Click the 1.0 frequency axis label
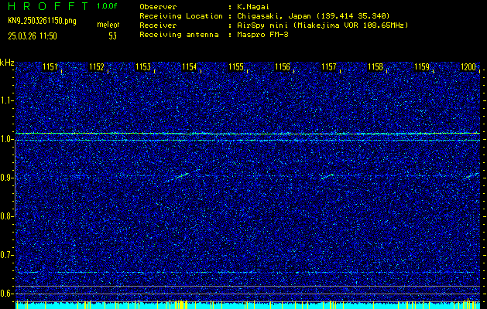Screen dimensions: 487x309 5,140
